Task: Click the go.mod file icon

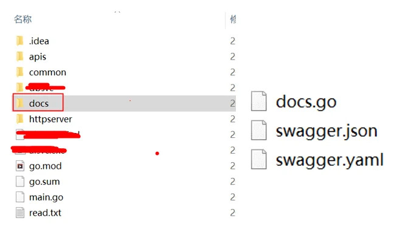Action: [20, 166]
